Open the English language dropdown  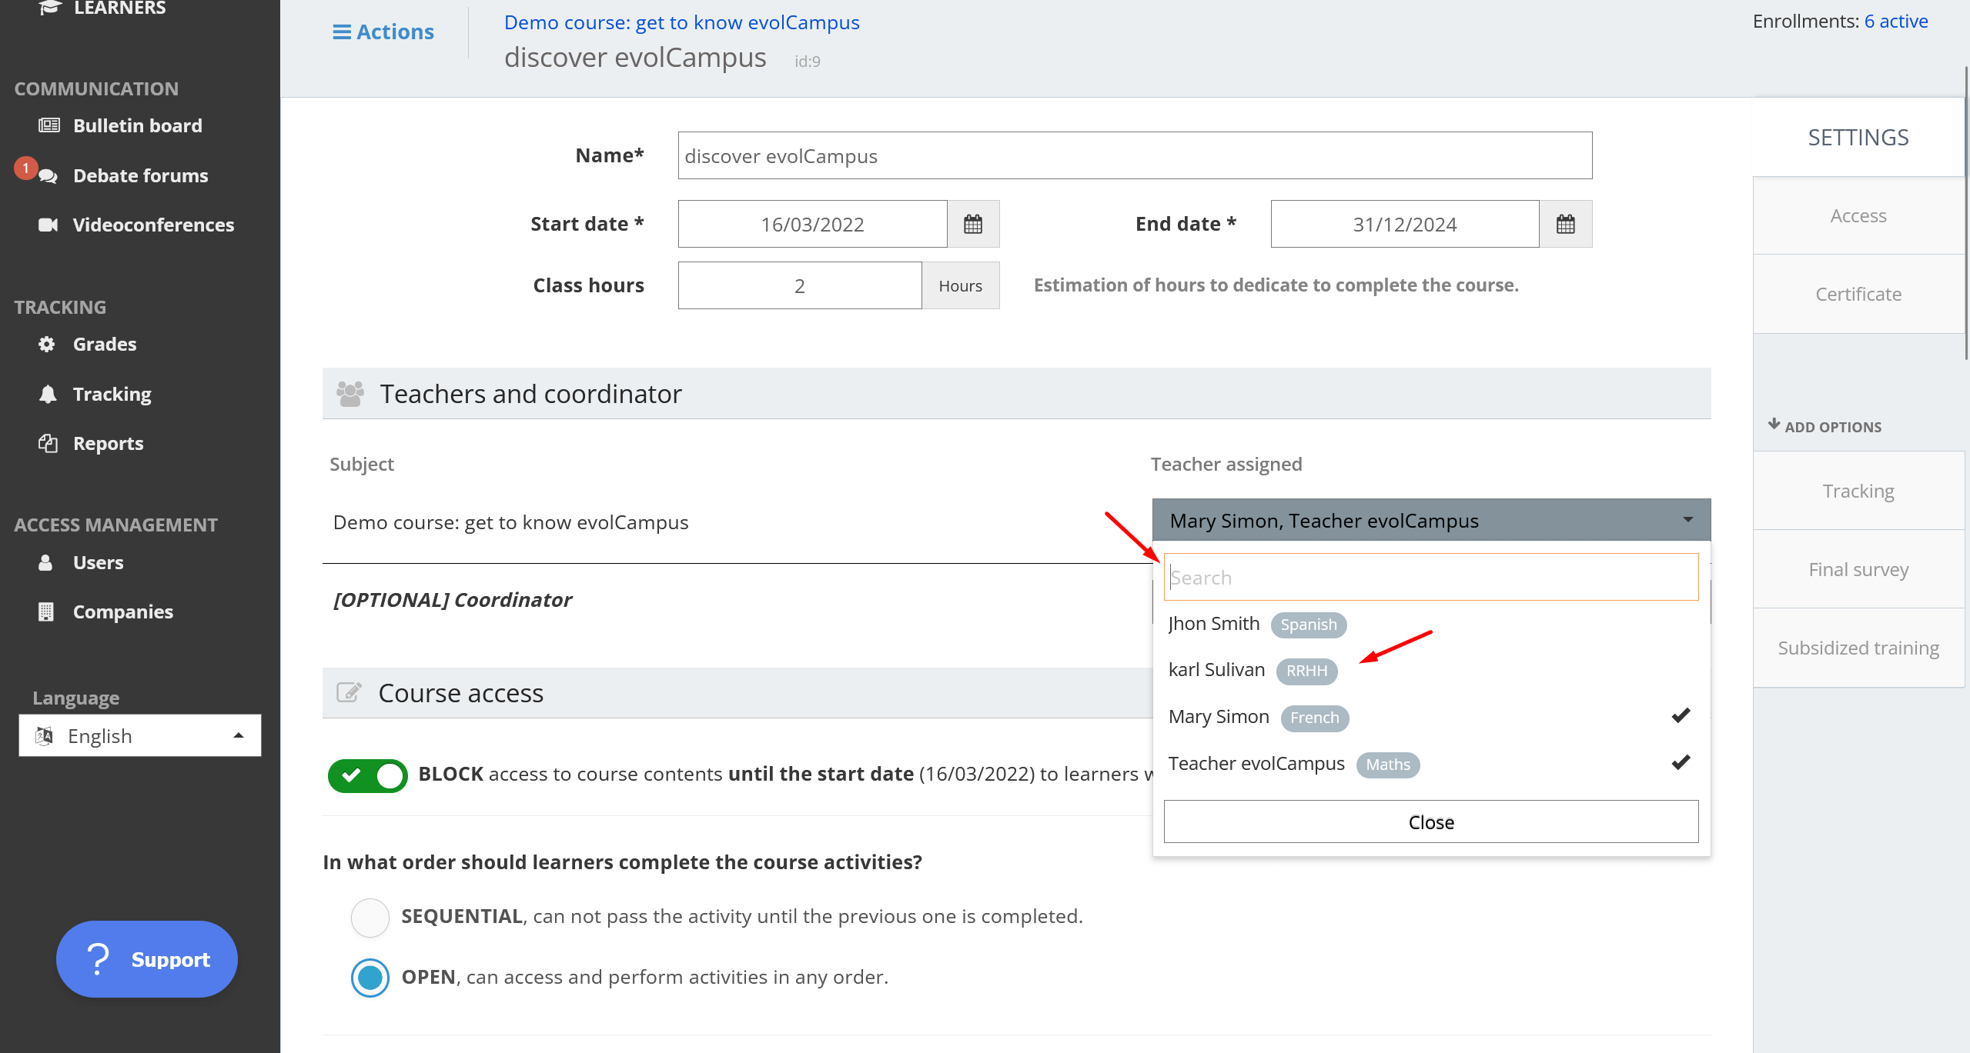tap(140, 736)
